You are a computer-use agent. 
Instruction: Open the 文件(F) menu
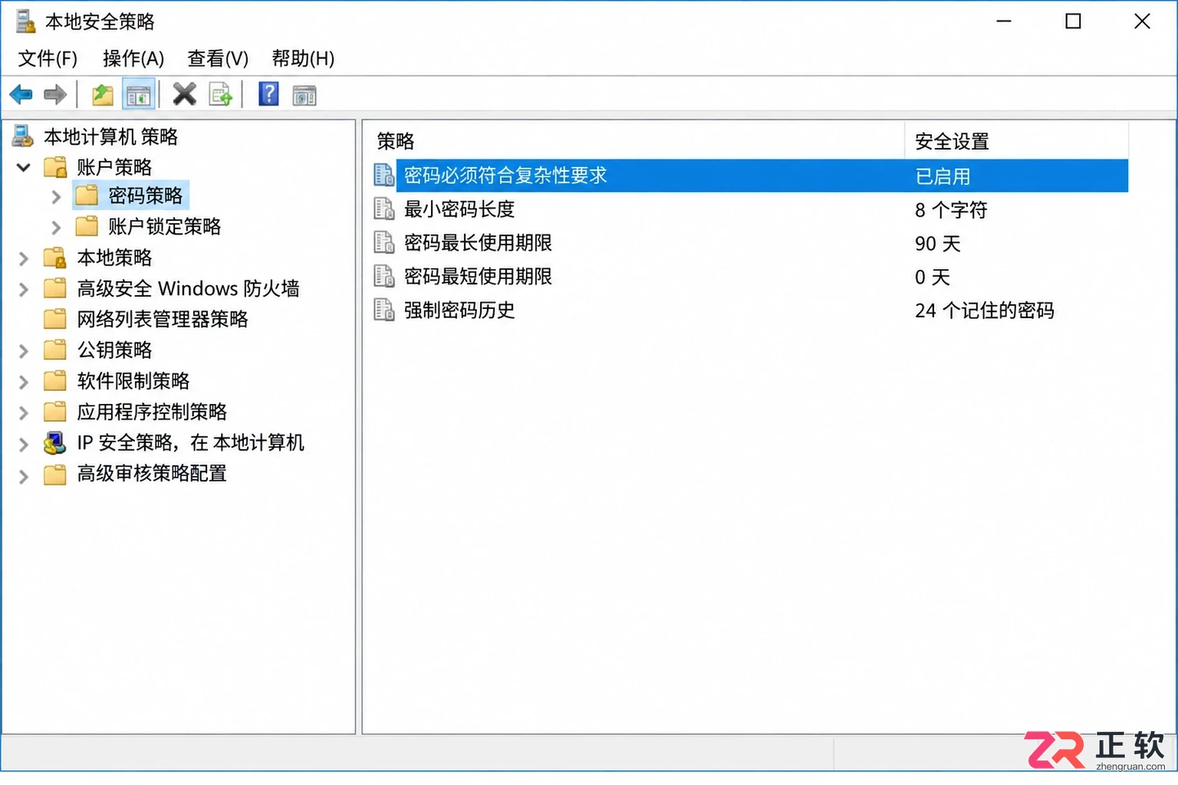click(x=47, y=59)
